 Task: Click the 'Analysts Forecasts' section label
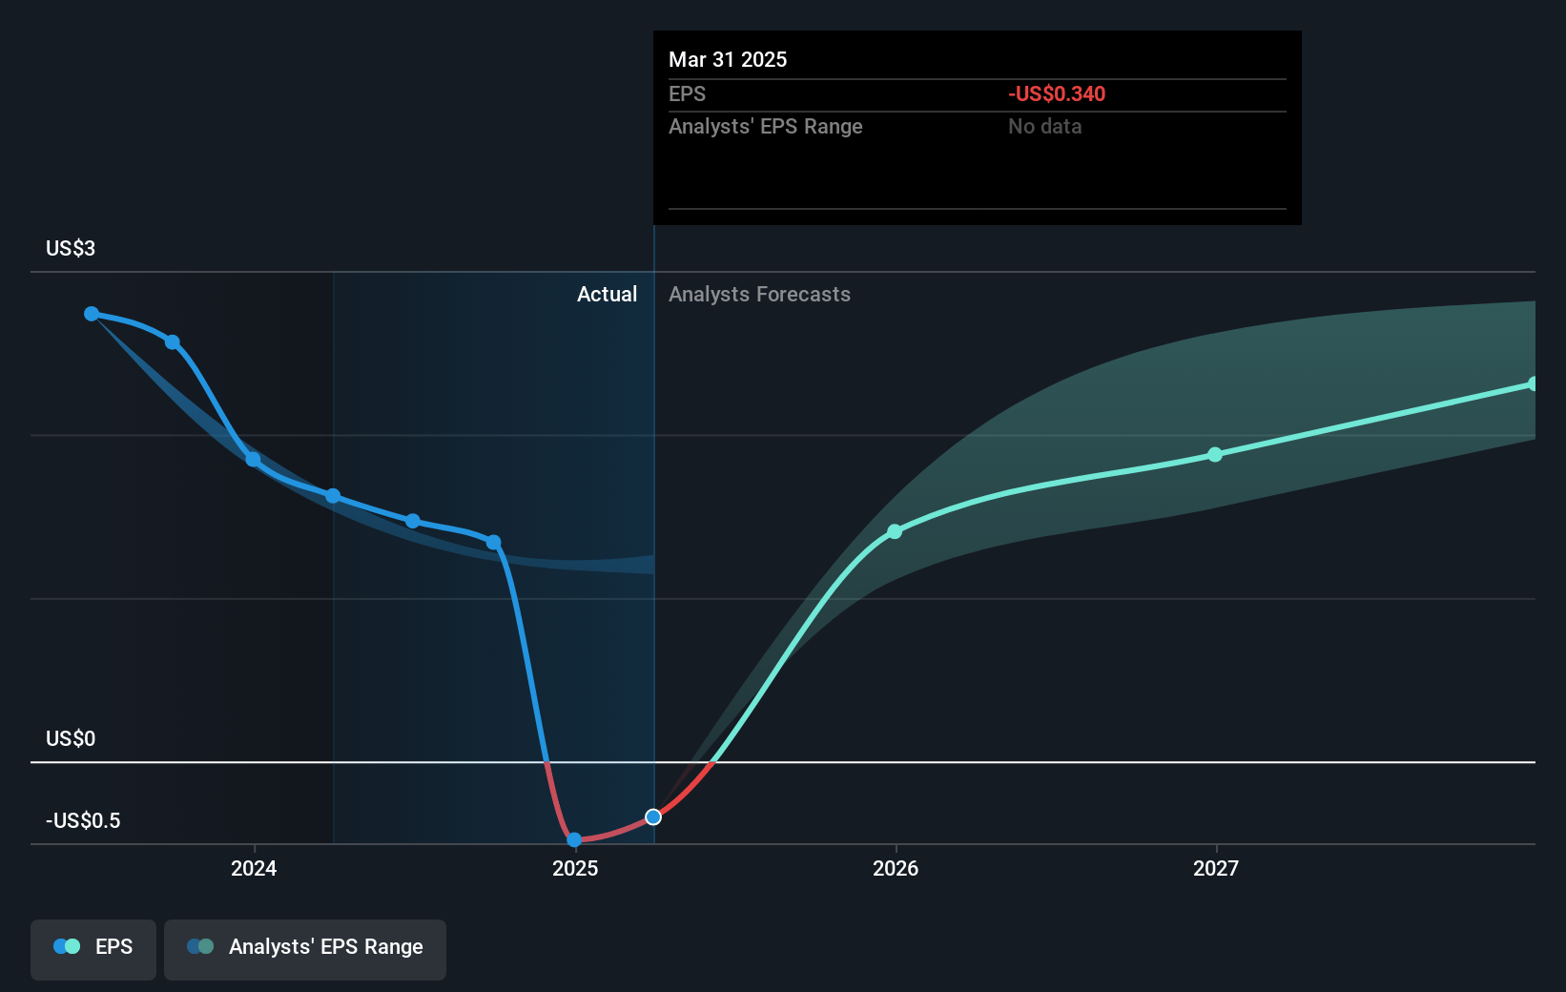pos(759,294)
